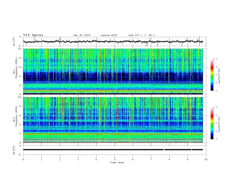Click the "10" time axis tick label
The width and height of the screenshot is (232, 179).
(x=206, y=159)
